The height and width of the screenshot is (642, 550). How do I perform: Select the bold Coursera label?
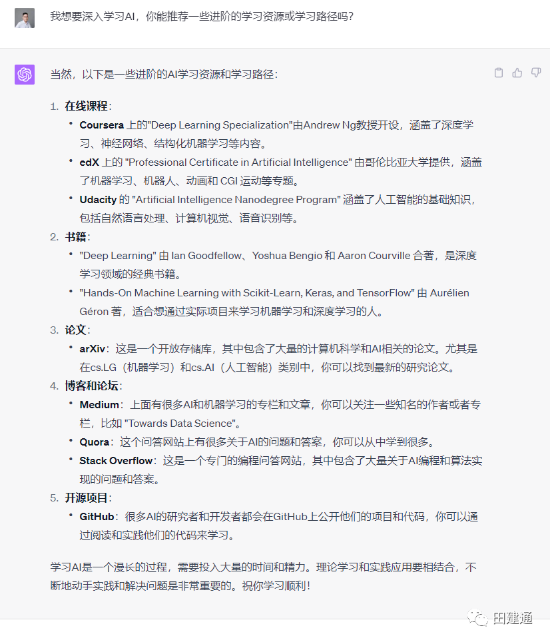pos(102,125)
